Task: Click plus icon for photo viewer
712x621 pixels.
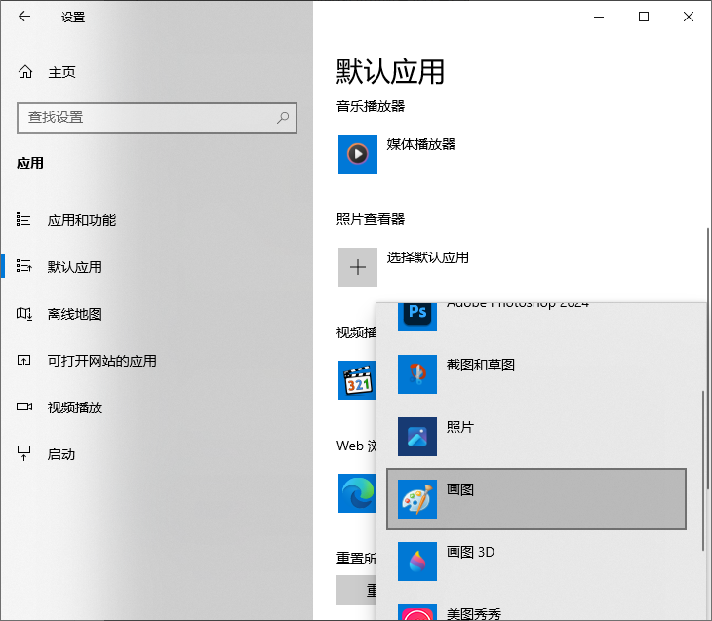Action: coord(358,267)
